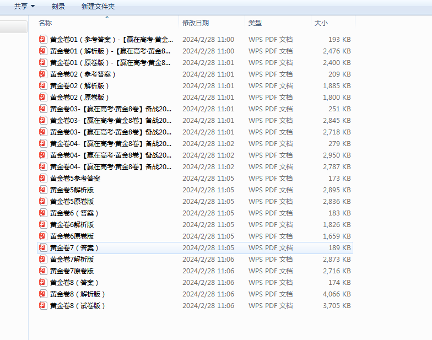The width and height of the screenshot is (432, 340).
Task: Pick icon of 黄金卷04 file sized 2,950 KB
Action: pyautogui.click(x=43, y=155)
